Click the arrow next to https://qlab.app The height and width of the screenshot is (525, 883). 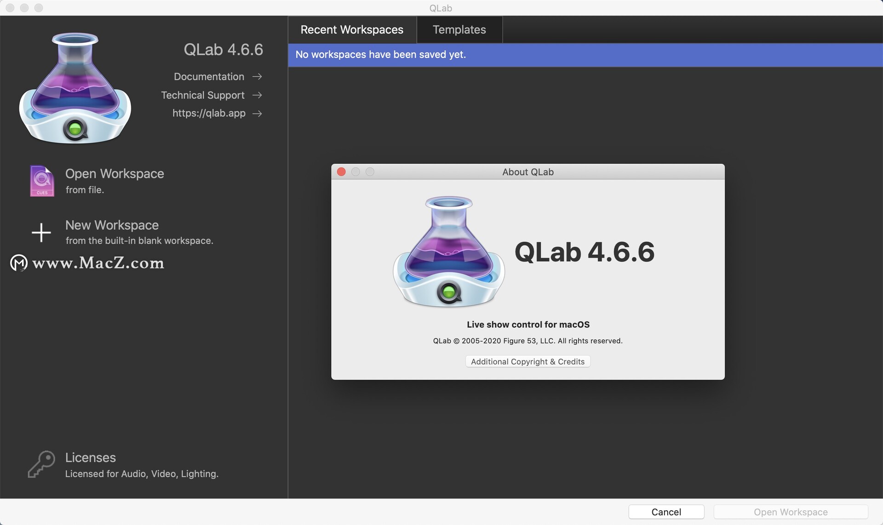tap(257, 113)
